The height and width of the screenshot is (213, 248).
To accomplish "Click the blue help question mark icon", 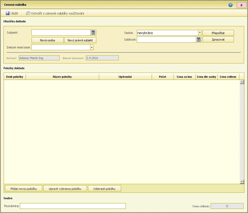I will click(x=231, y=5).
